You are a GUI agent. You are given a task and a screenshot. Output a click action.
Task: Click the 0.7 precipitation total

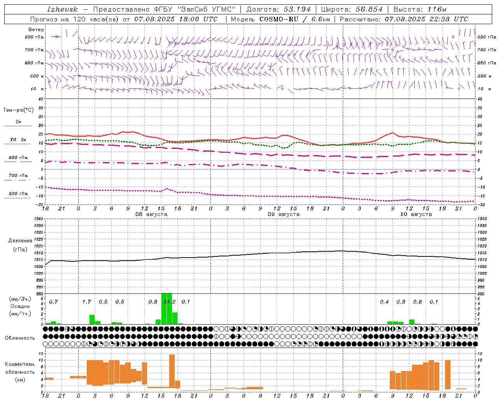pos(53,302)
